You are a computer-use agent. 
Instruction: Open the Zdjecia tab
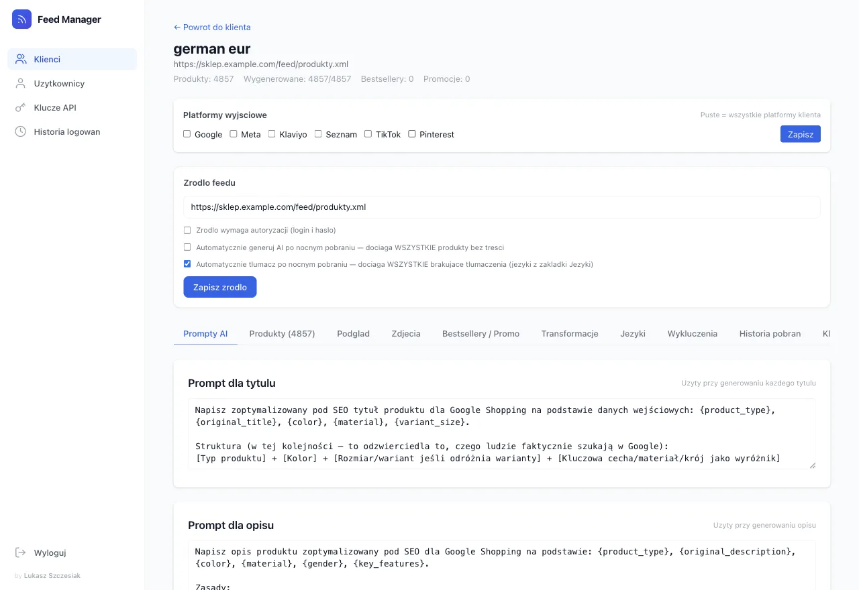coord(406,333)
